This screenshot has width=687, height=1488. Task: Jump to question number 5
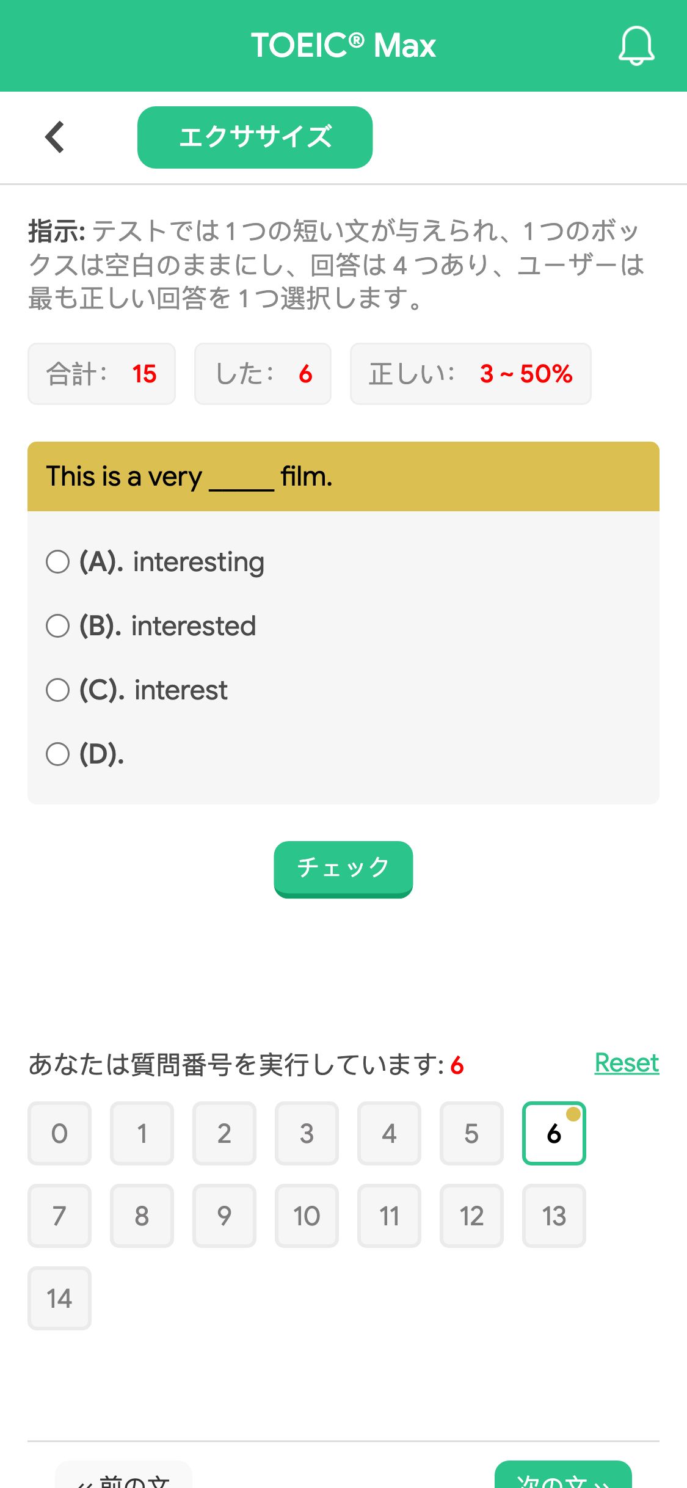pos(471,1134)
